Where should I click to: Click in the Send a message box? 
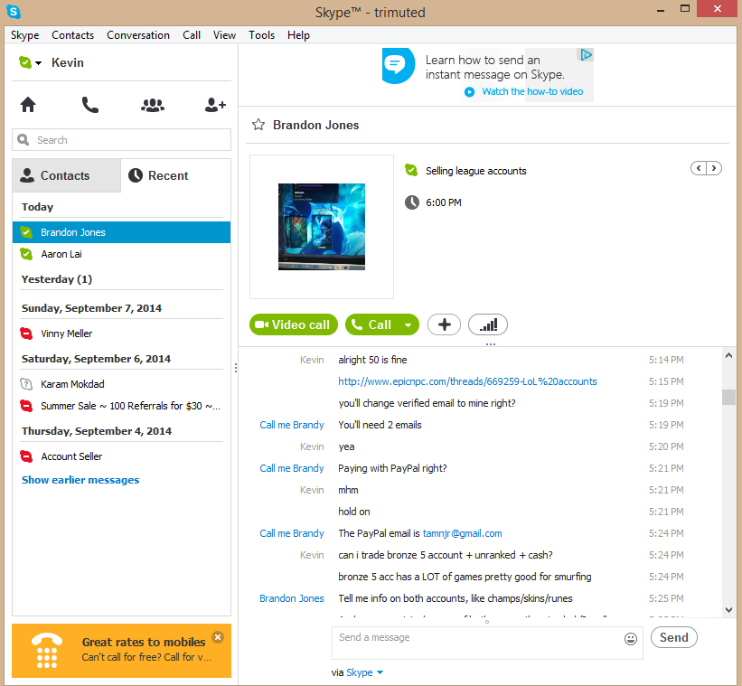click(487, 643)
